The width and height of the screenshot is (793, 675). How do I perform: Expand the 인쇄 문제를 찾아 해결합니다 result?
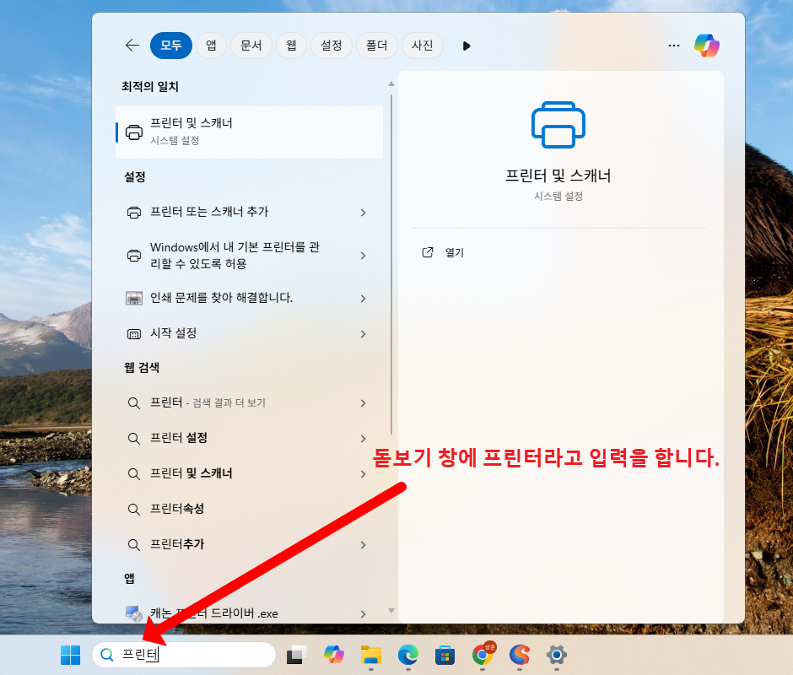click(x=363, y=298)
